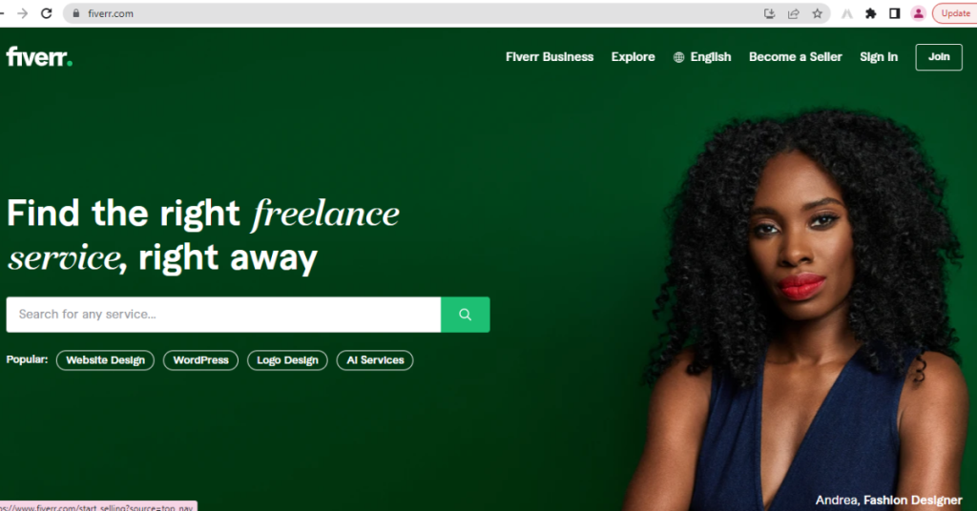This screenshot has width=977, height=511.
Task: Open the Fiverr Business menu item
Action: [x=550, y=56]
